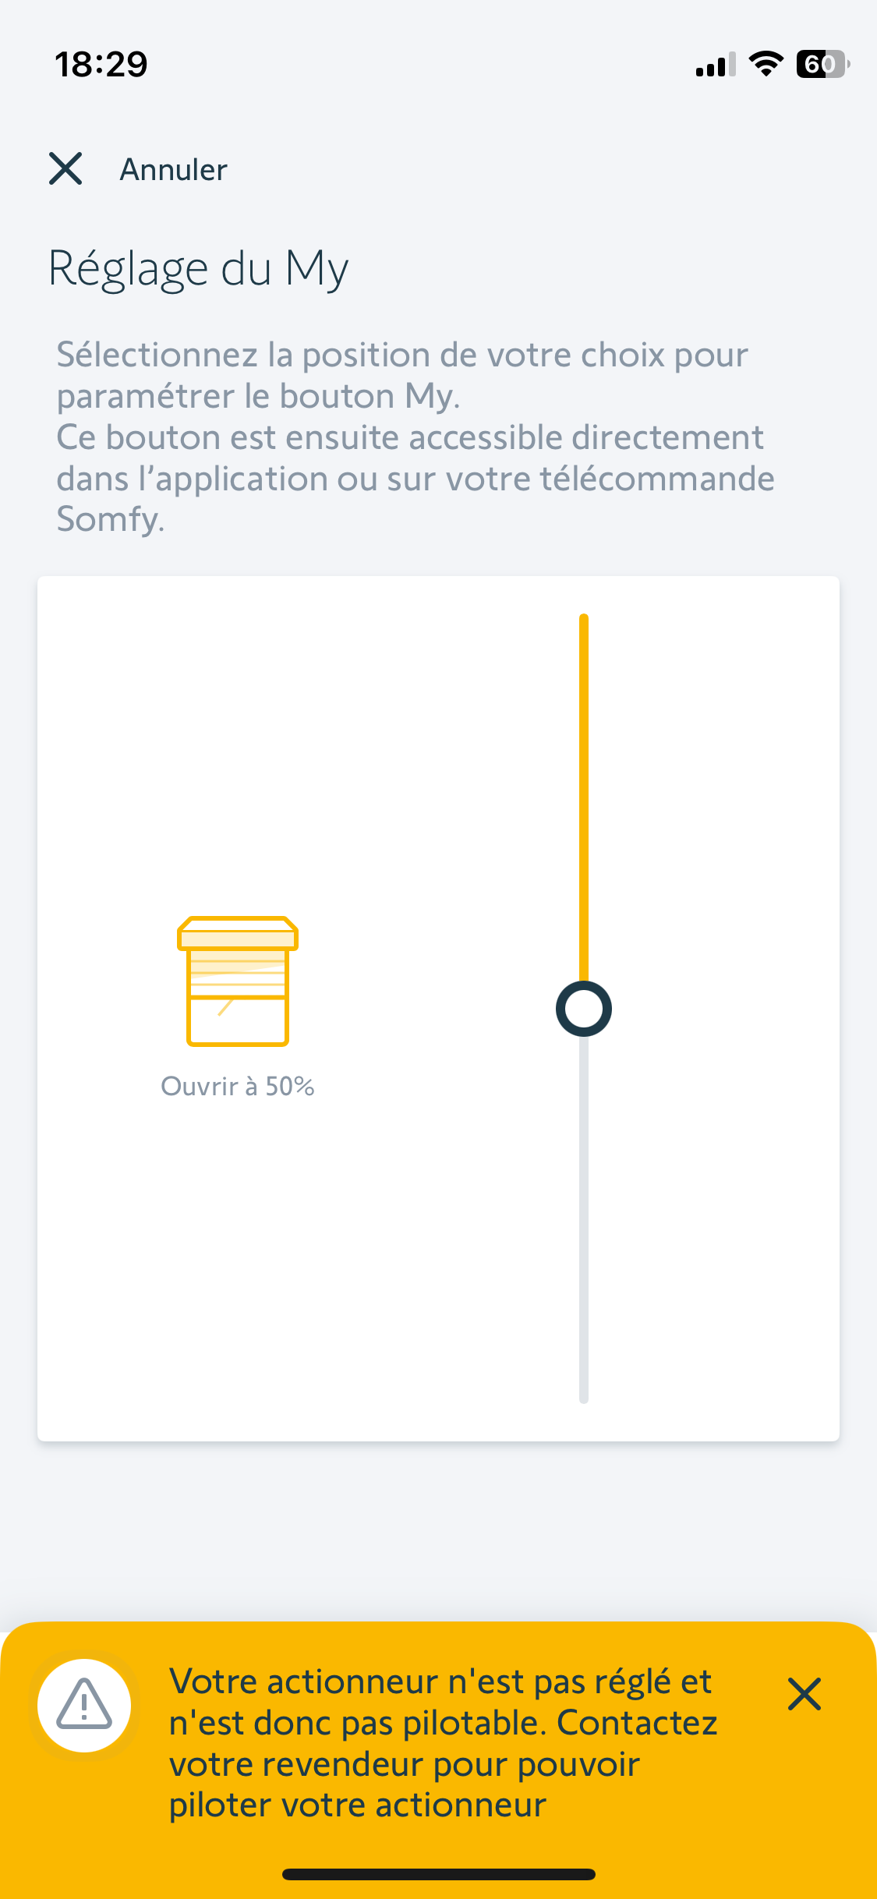Tap the battery indicator icon
This screenshot has height=1899, width=877.
coord(822,64)
